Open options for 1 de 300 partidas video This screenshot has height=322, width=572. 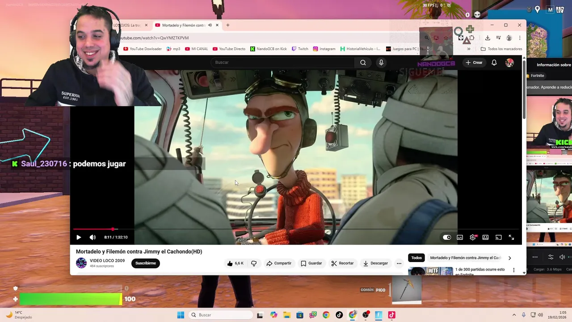point(513,271)
